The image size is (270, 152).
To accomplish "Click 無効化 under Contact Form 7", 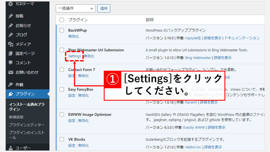I will pyautogui.click(x=83, y=76).
